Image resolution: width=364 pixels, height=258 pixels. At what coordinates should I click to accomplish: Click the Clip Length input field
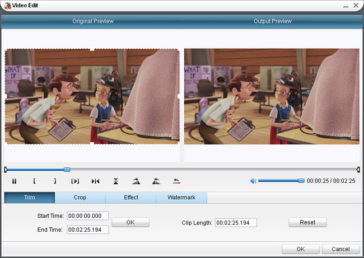coord(236,223)
